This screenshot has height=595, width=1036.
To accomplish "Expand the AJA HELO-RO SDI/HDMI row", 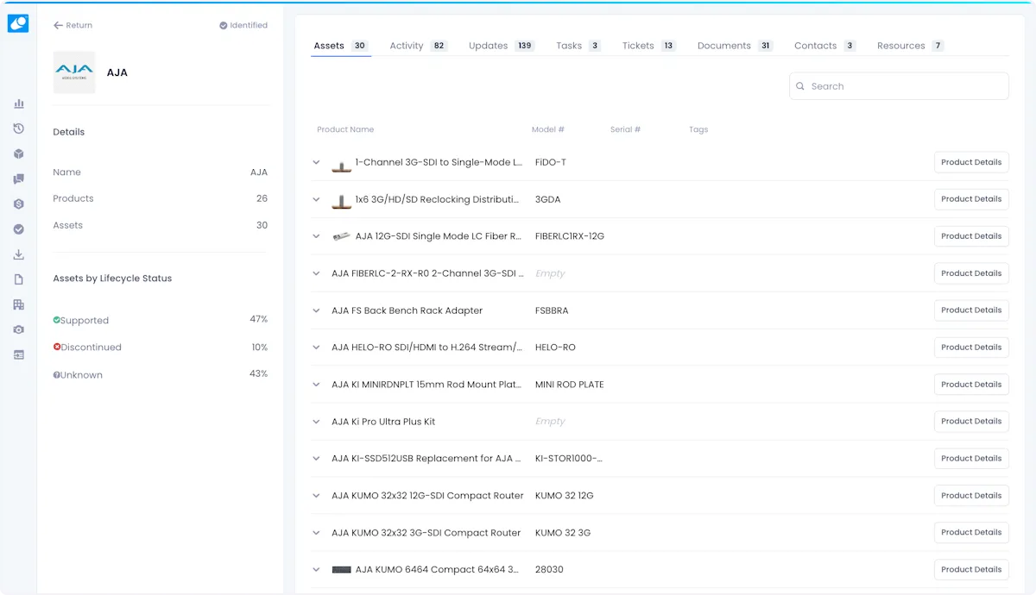I will coord(316,348).
